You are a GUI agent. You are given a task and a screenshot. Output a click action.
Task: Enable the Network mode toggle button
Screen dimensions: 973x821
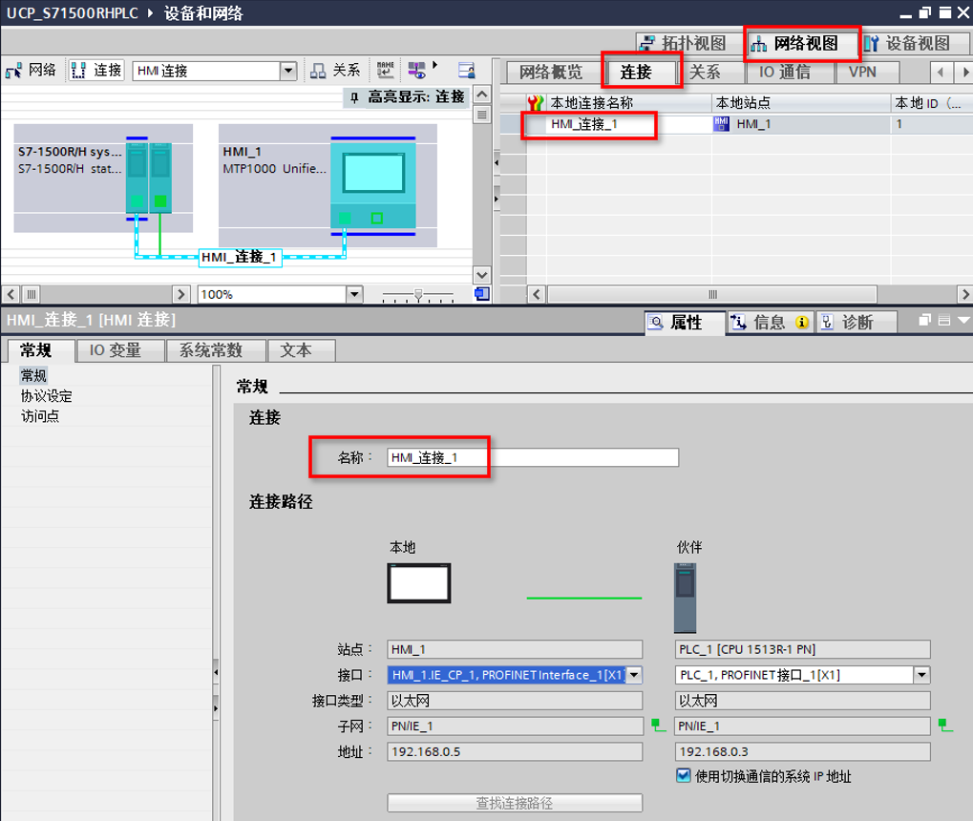pos(32,71)
